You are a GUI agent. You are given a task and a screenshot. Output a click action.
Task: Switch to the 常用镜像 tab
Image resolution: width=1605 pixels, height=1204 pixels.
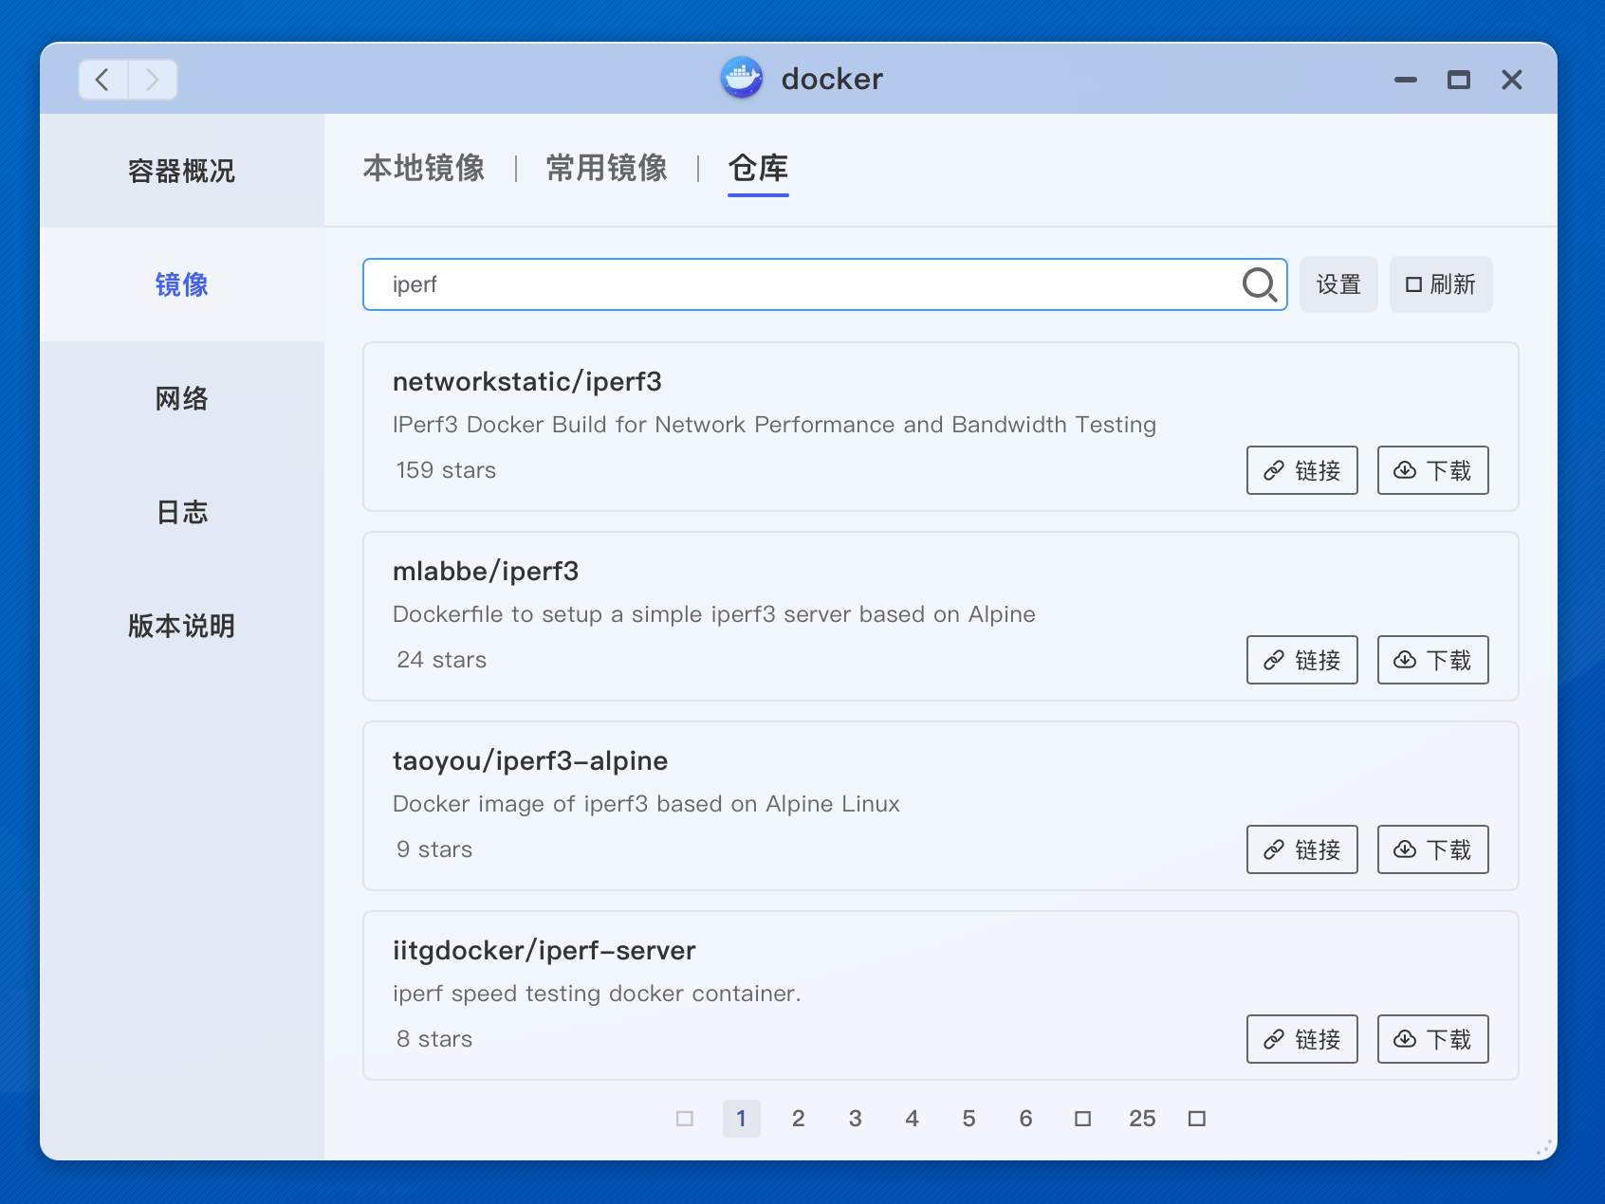(605, 169)
